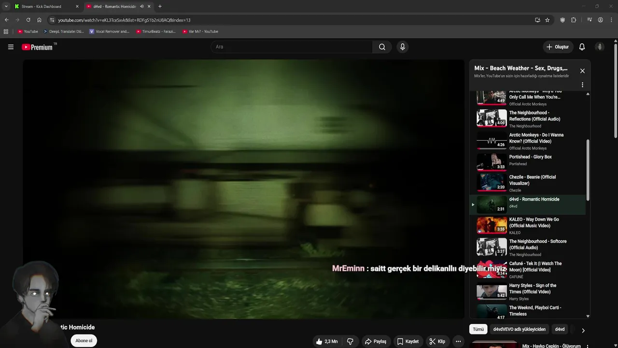
Task: Click the Klip clip button
Action: pyautogui.click(x=437, y=341)
